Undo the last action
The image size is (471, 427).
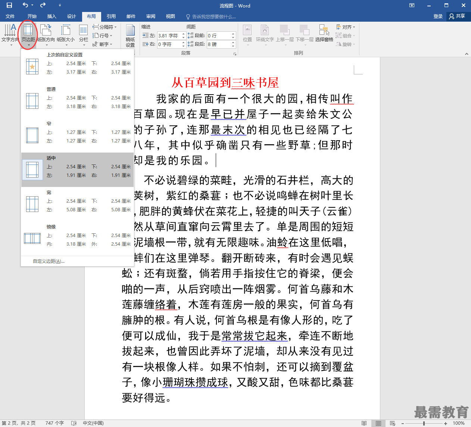click(x=25, y=5)
